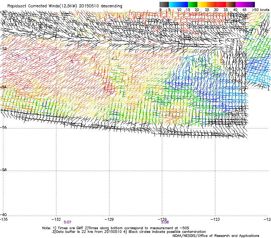Click the -132 longitude axis label
This screenshot has width=271, height=238.
pyautogui.click(x=56, y=219)
